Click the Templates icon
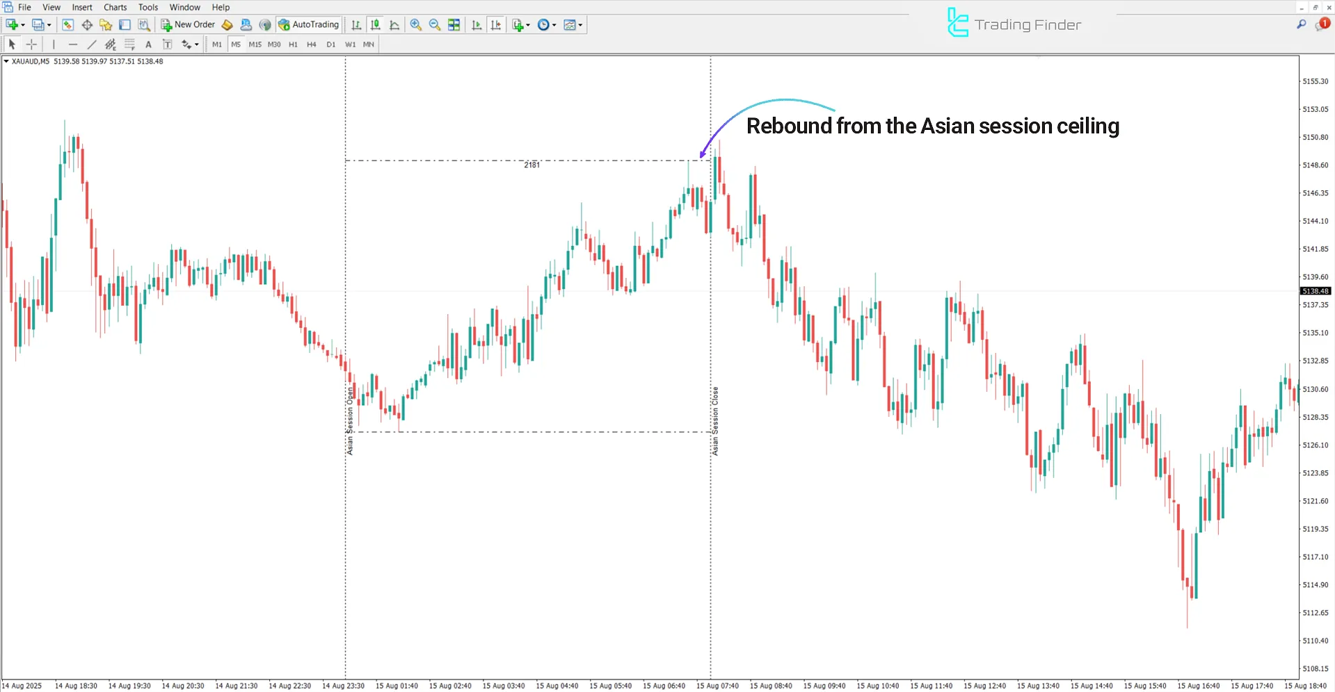Screen dimensions: 1335x692 [570, 25]
